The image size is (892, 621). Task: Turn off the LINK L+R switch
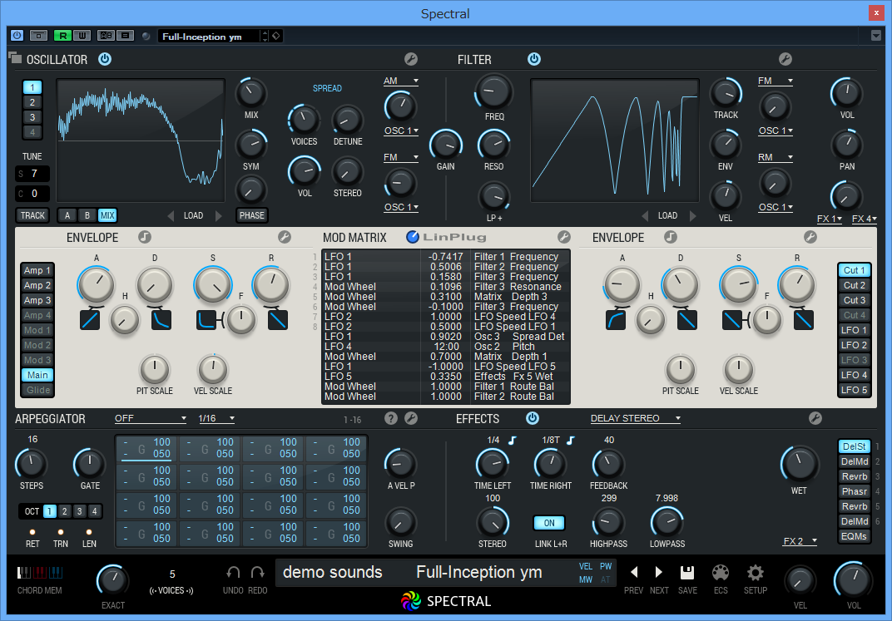[x=549, y=523]
